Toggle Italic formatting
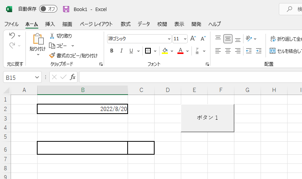 [x=122, y=51]
